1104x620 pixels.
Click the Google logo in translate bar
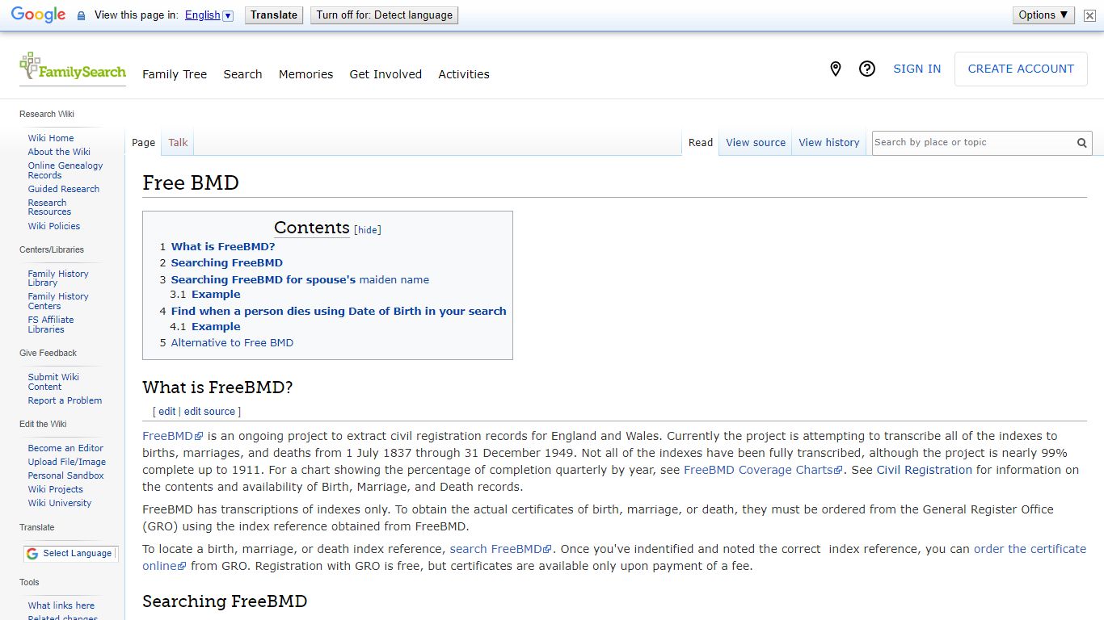pos(38,15)
